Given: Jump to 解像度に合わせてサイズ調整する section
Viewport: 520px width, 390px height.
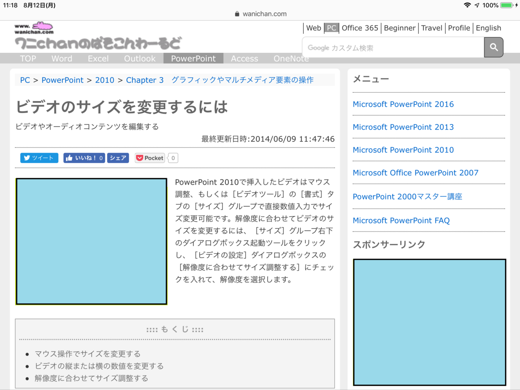Looking at the screenshot, I should coord(91,378).
